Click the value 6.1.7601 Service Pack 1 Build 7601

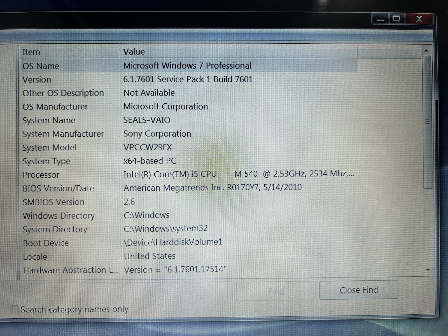click(188, 79)
